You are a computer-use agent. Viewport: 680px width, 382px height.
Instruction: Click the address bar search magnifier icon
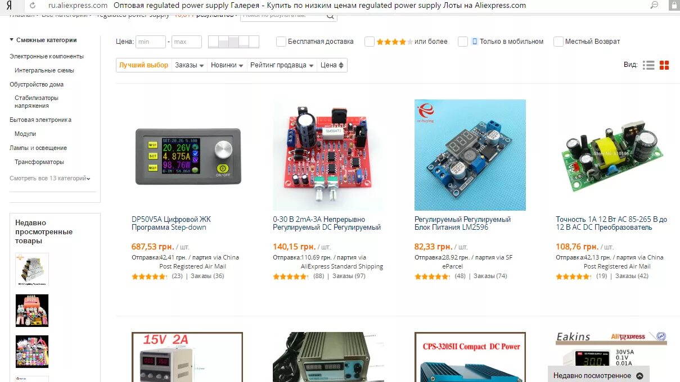(654, 5)
